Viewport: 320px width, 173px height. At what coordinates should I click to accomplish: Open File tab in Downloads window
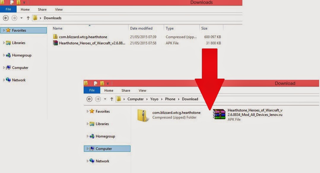tap(8, 9)
